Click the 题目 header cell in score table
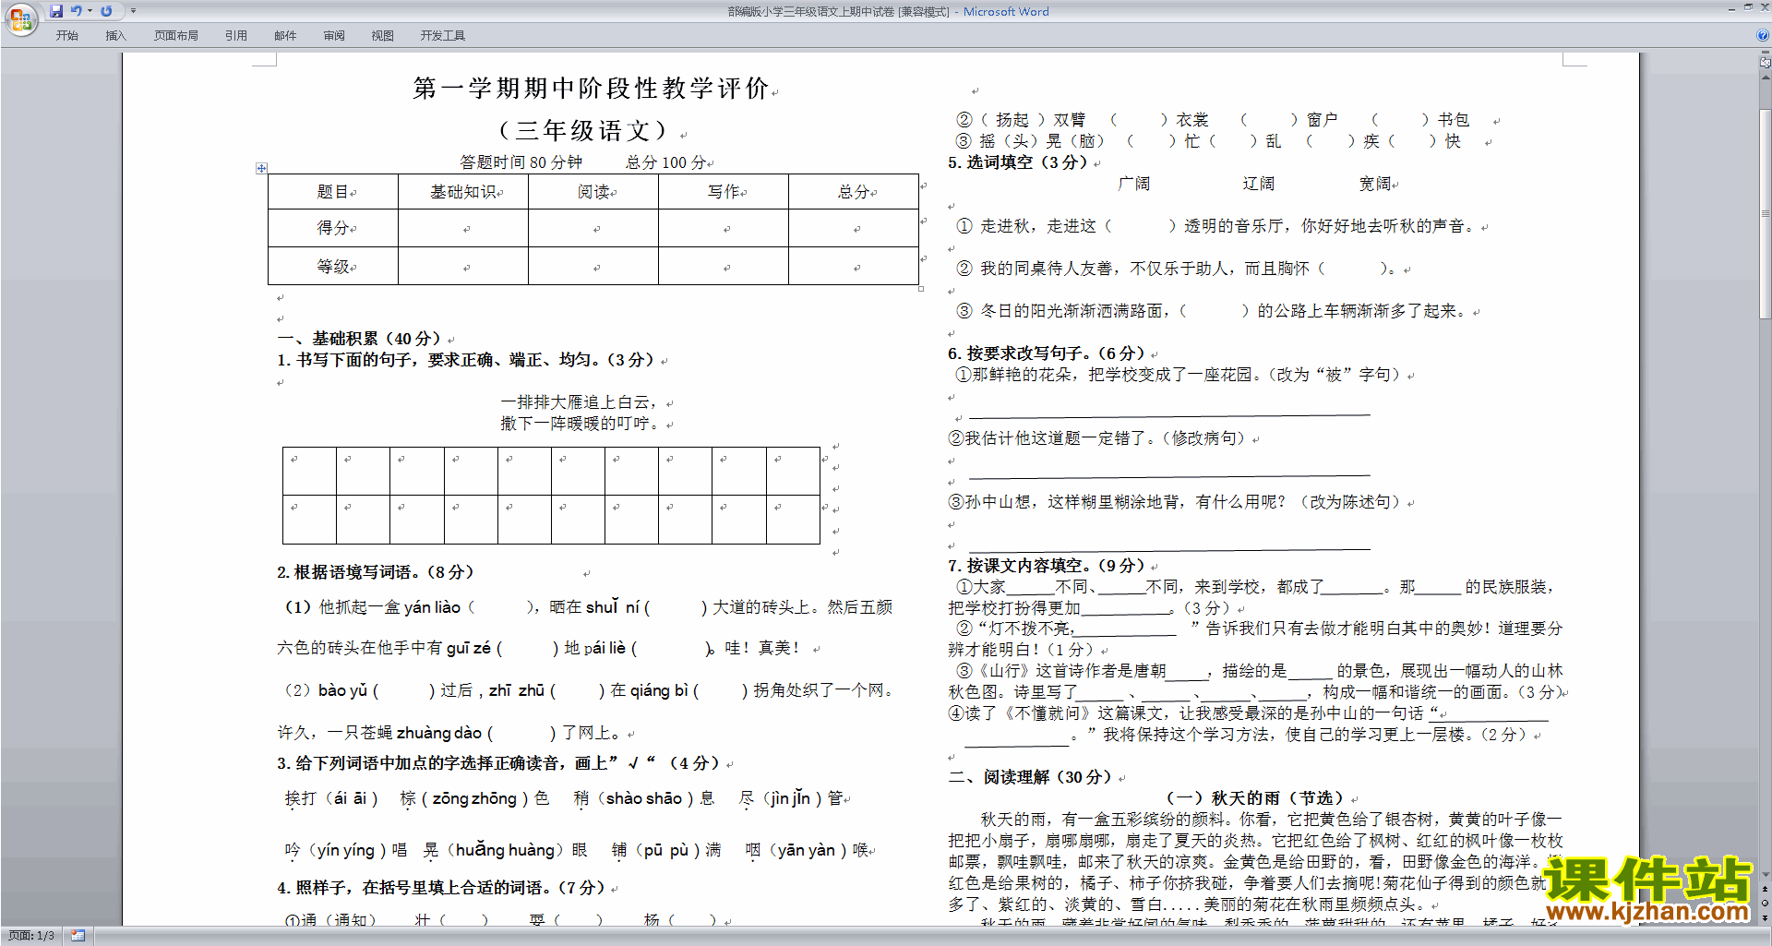The image size is (1772, 946). [333, 192]
